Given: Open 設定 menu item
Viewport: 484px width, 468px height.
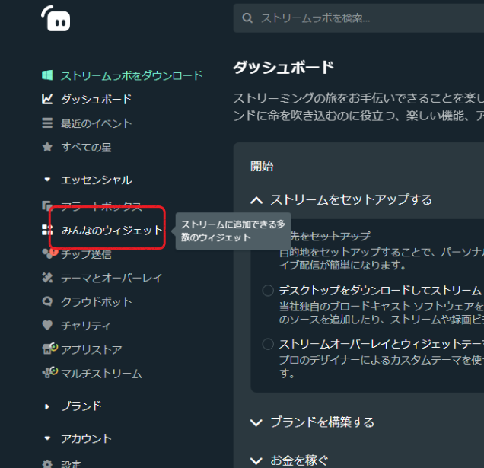Looking at the screenshot, I should click(x=71, y=464).
